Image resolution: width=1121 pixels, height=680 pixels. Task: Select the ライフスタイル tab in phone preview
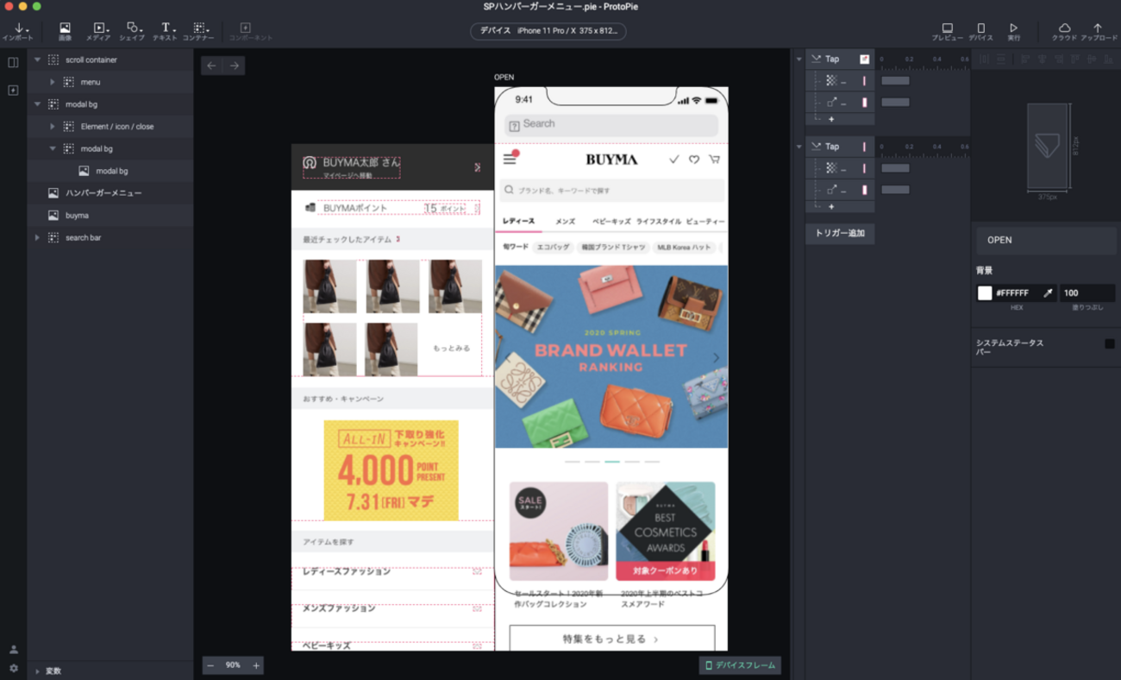[660, 222]
